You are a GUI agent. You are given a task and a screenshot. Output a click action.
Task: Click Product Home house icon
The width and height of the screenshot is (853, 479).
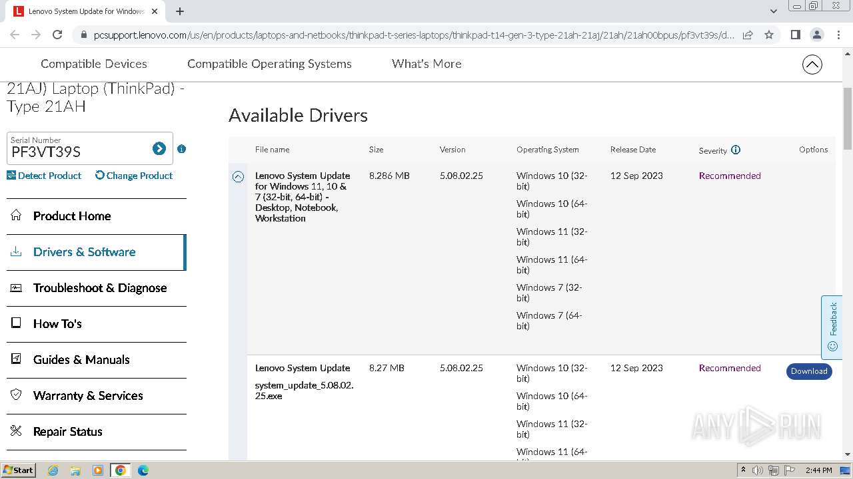tap(17, 216)
